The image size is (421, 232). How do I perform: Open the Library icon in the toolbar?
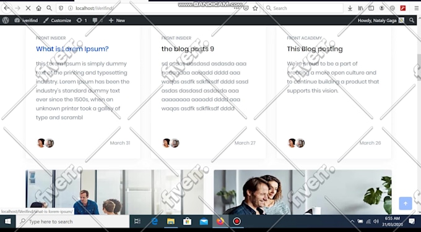(x=360, y=8)
